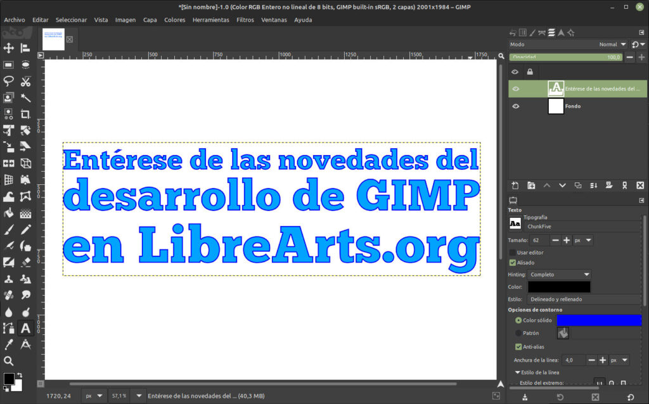Viewport: 649px width, 404px height.
Task: Open the Colores menu
Action: pos(175,20)
